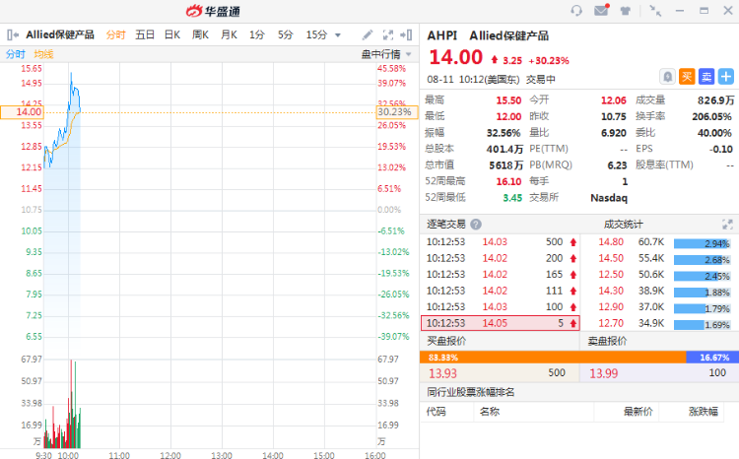The height and width of the screenshot is (459, 739).
Task: Click the 华盛通 logo
Action: pos(213,11)
